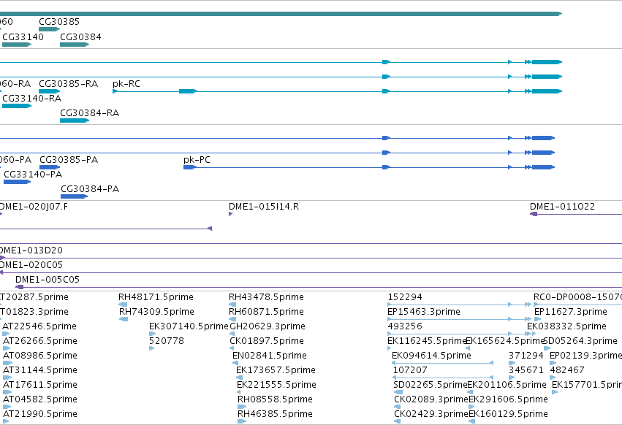The width and height of the screenshot is (622, 425).
Task: Click the AT04582.5prime EST label
Action: pos(40,399)
